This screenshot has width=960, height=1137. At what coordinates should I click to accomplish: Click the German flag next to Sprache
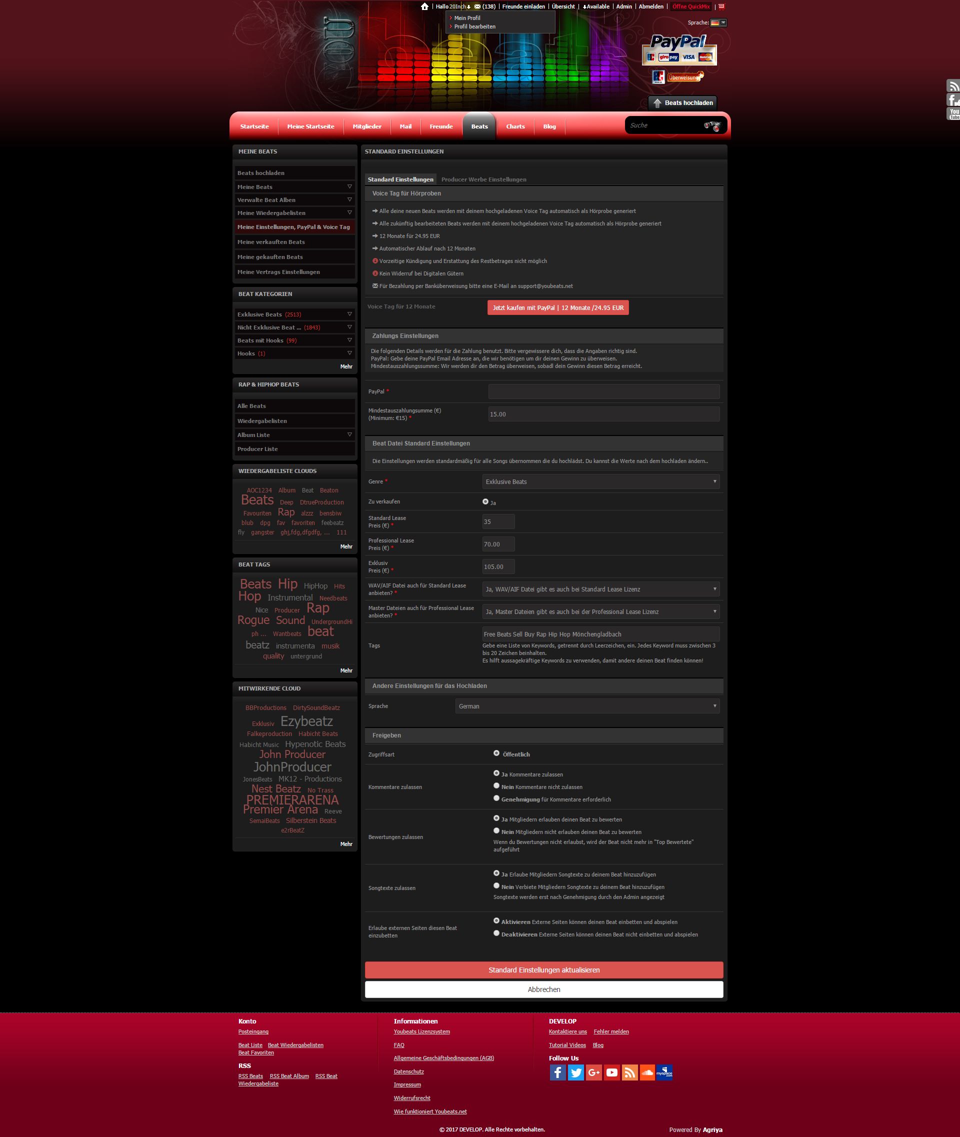[x=714, y=23]
